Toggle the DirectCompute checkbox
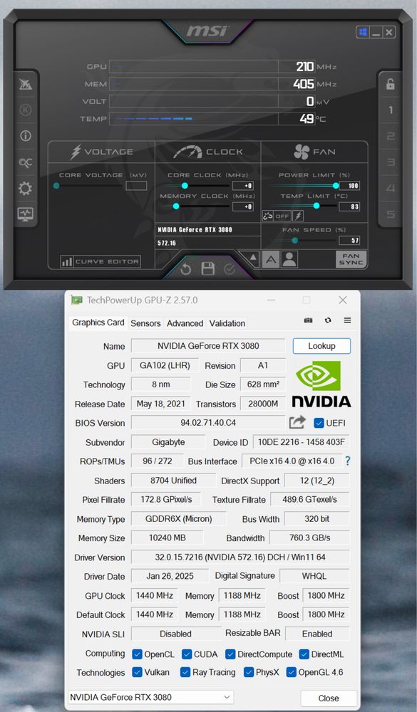 coord(230,654)
